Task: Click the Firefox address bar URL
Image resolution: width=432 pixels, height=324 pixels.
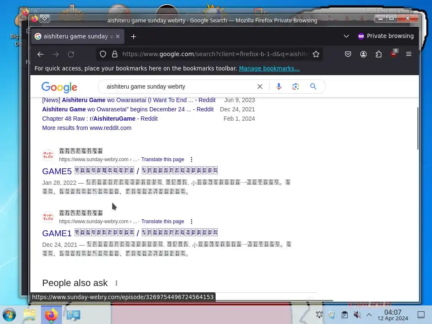Action: (215, 54)
